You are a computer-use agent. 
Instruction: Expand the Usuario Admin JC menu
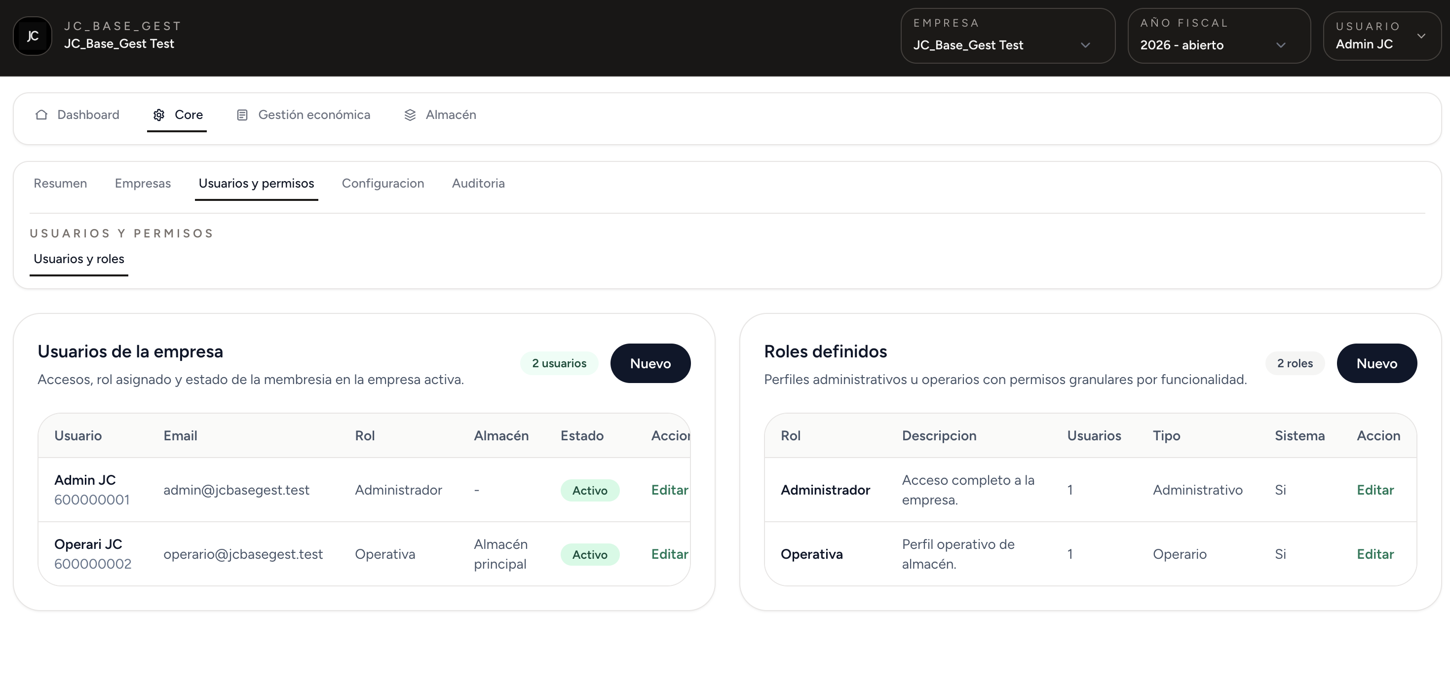click(1382, 36)
